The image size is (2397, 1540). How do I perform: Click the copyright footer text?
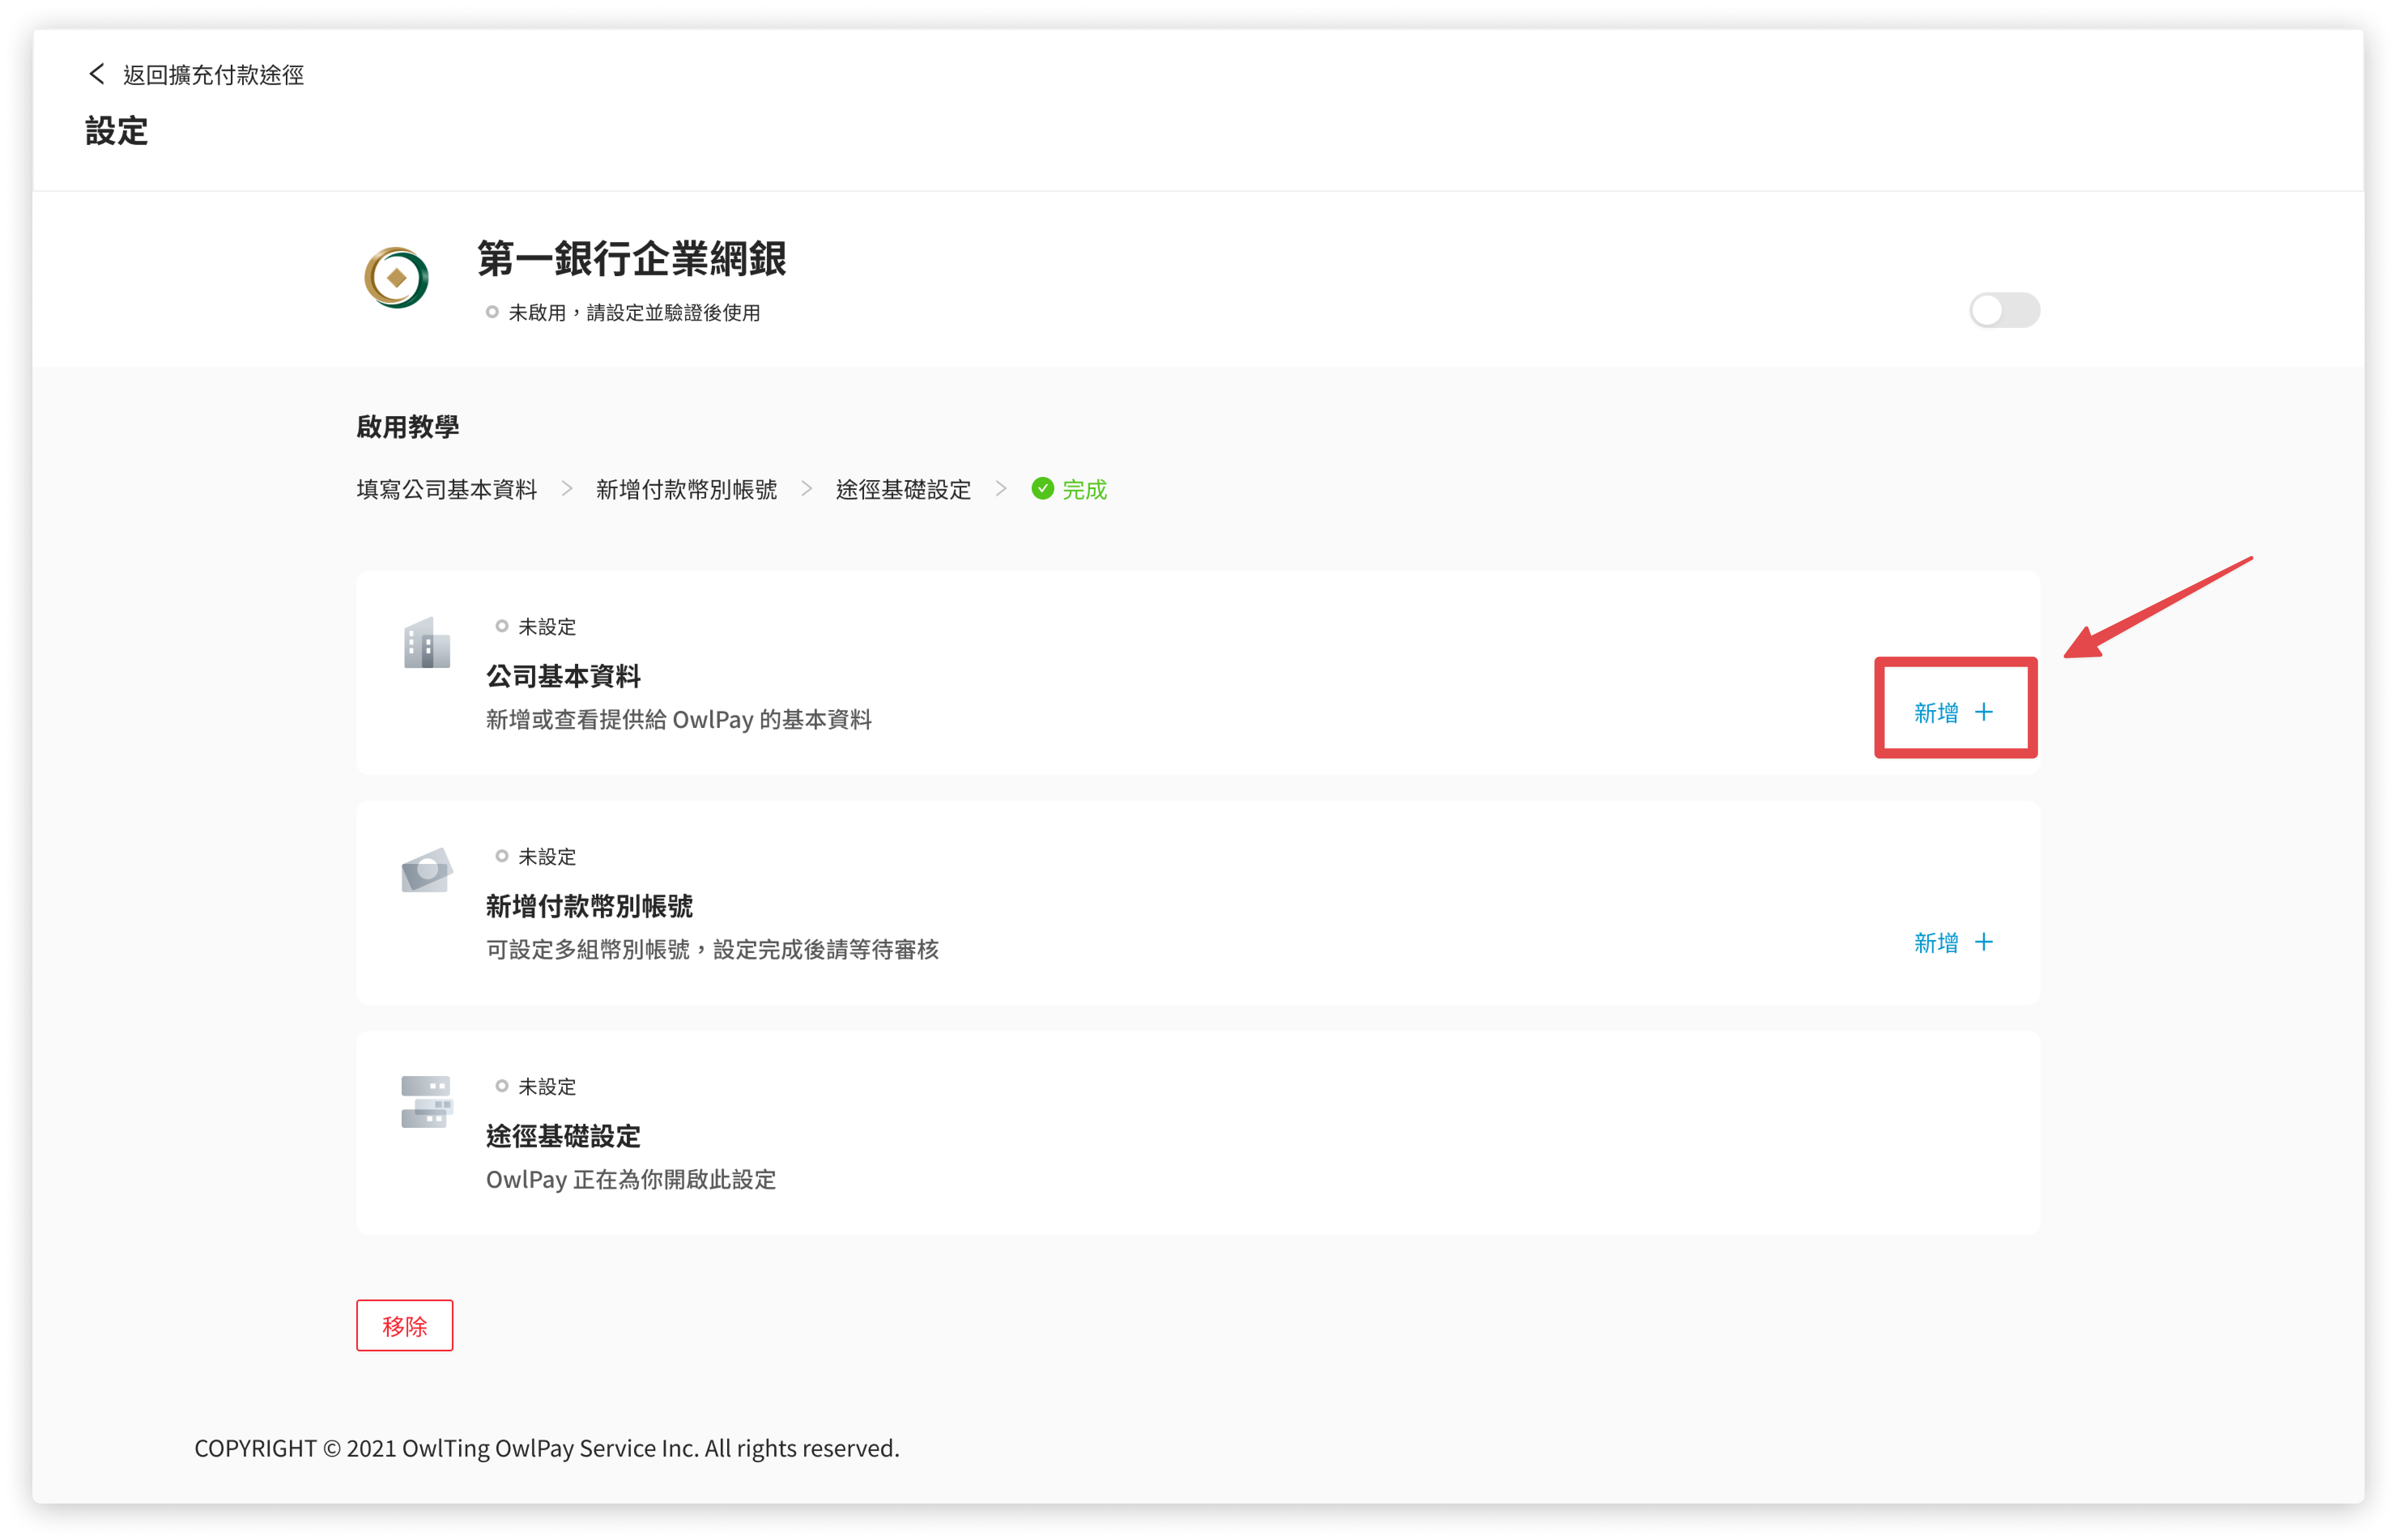coord(547,1448)
